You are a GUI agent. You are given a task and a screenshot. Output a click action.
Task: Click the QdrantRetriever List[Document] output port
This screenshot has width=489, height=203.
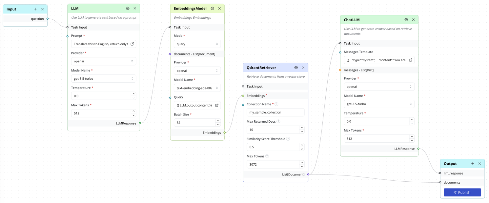click(x=308, y=174)
